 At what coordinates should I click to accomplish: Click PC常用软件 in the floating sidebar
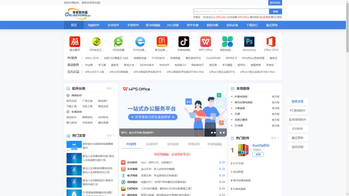click(x=298, y=110)
